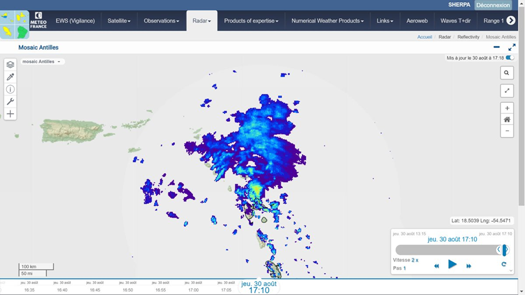Click the Radar breadcrumb
The width and height of the screenshot is (525, 295).
pyautogui.click(x=445, y=37)
